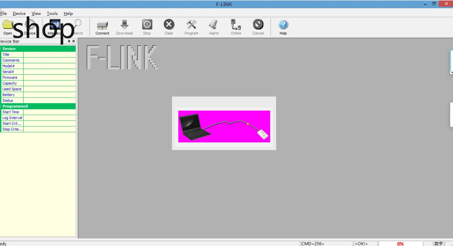This screenshot has height=246, width=453.
Task: Click the Serial# property row
Action: click(38, 72)
